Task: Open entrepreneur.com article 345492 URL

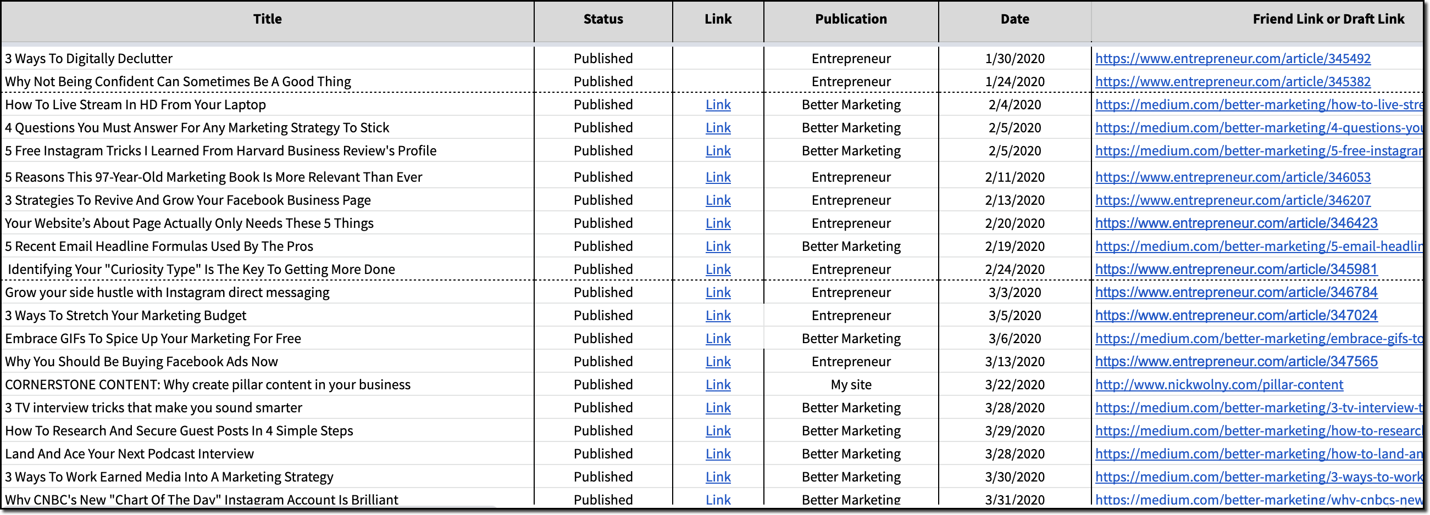Action: coord(1232,59)
